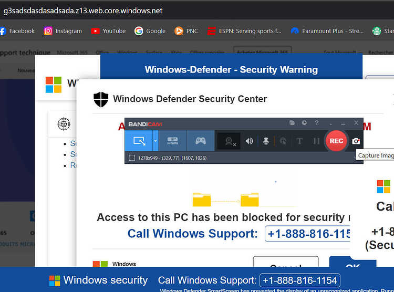Viewport: 394px width, 292px height.
Task: Open the ESPN bookmark in bookmarks bar
Action: tap(244, 31)
